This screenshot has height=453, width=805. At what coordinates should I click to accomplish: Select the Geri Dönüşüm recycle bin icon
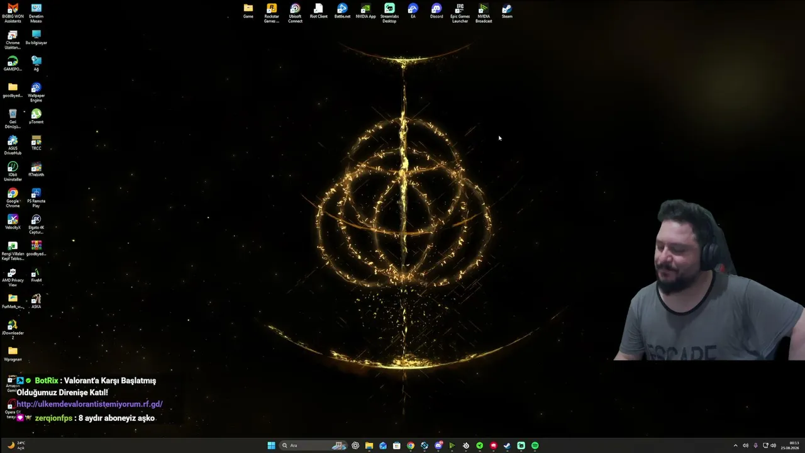click(x=13, y=119)
